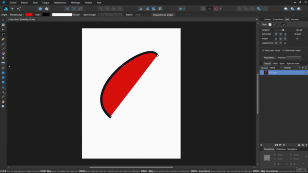Click the Courbe layer thumbnail

pos(266,73)
